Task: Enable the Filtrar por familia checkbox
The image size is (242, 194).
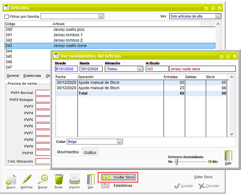Action: click(7, 17)
